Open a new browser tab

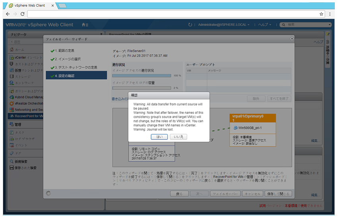pos(62,6)
